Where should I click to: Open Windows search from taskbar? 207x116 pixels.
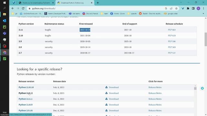tap(5, 8)
